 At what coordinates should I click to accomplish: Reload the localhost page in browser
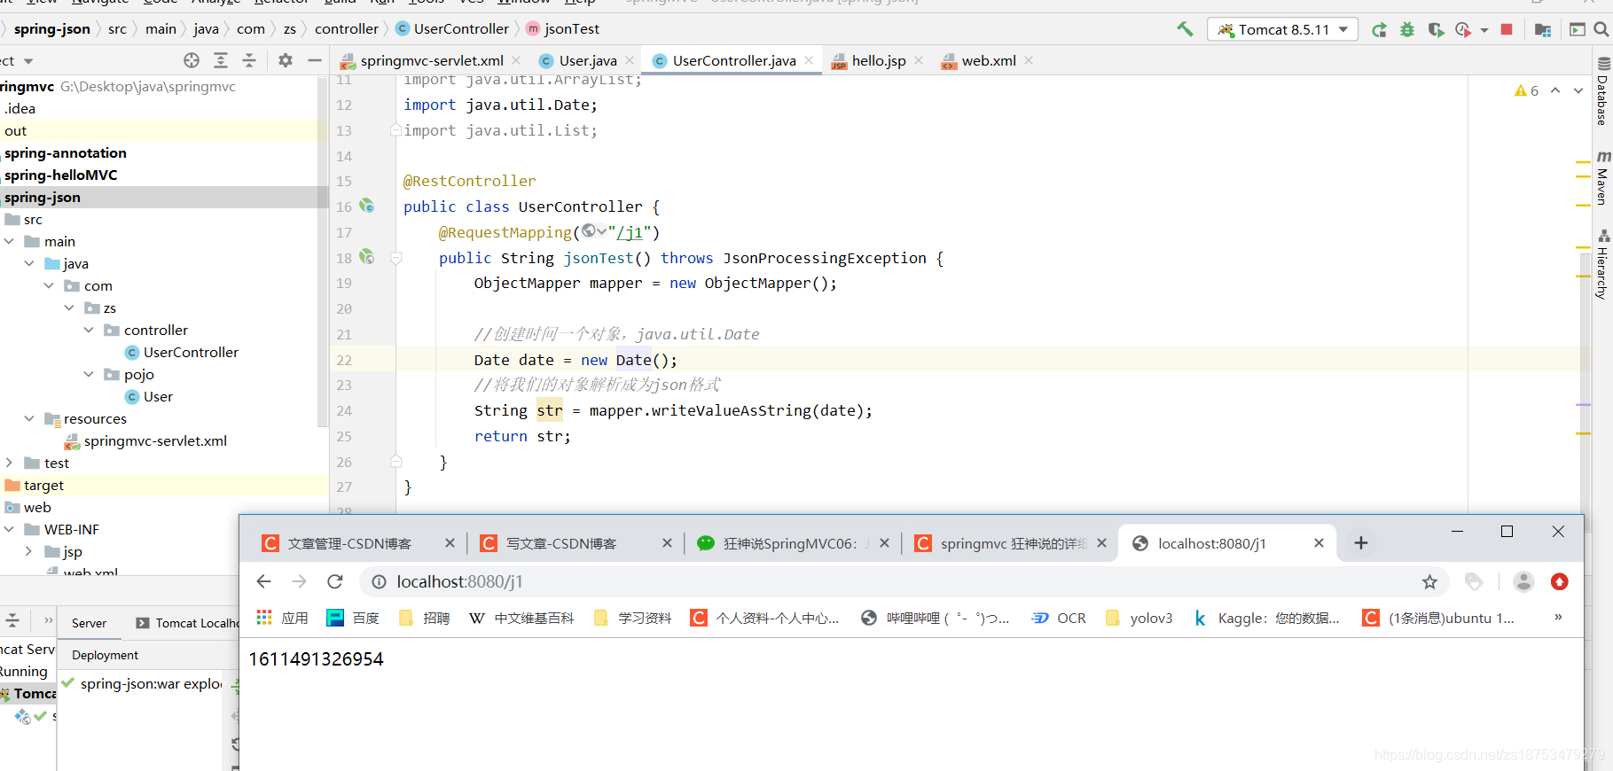[334, 581]
